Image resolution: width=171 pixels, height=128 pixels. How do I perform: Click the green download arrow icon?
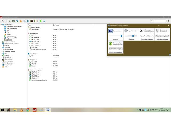tap(41, 21)
